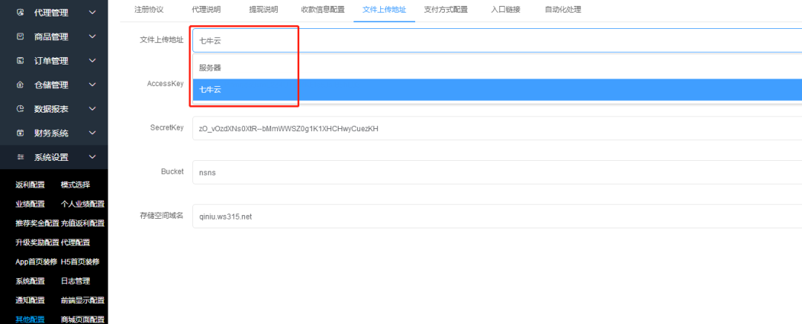The width and height of the screenshot is (802, 324).
Task: Click the 数据报表 sidebar icon
Action: click(21, 109)
